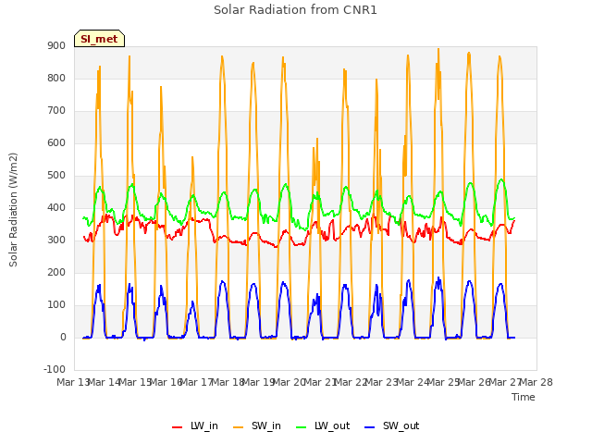The width and height of the screenshot is (592, 444).
Task: Click the X-axis label Time
Action: (524, 397)
